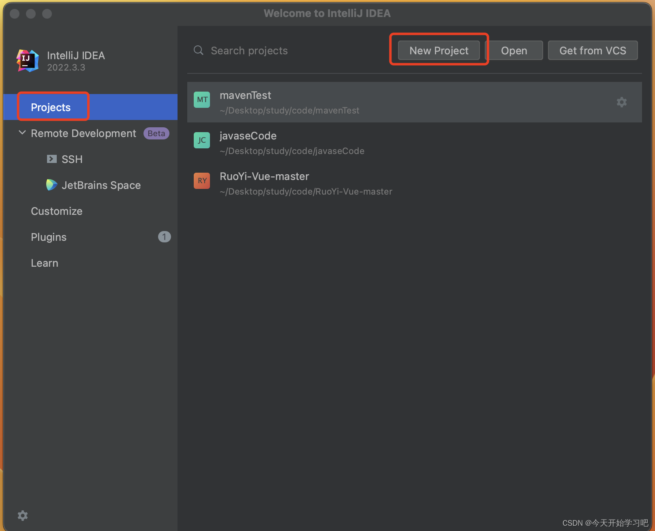
Task: Click the JetBrains Space logo icon
Action: [51, 185]
